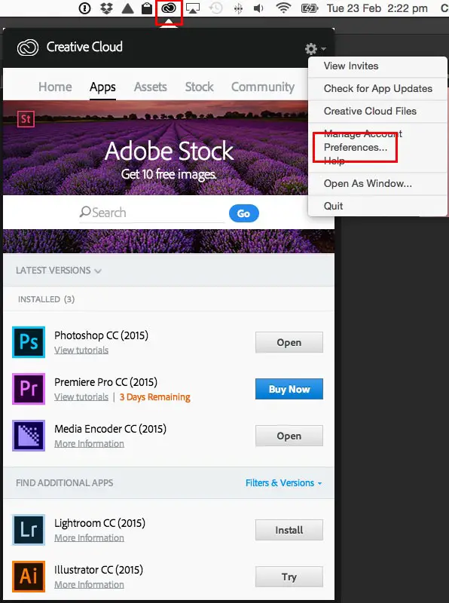Open Media Encoder CC (2015)
This screenshot has width=449, height=603.
coord(289,436)
